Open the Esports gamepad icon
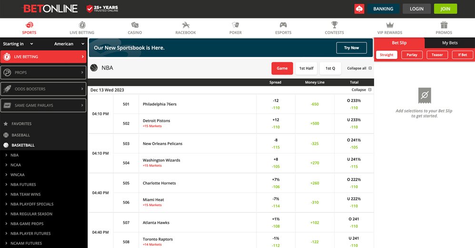Viewport: 475px width, 248px height. [x=283, y=25]
